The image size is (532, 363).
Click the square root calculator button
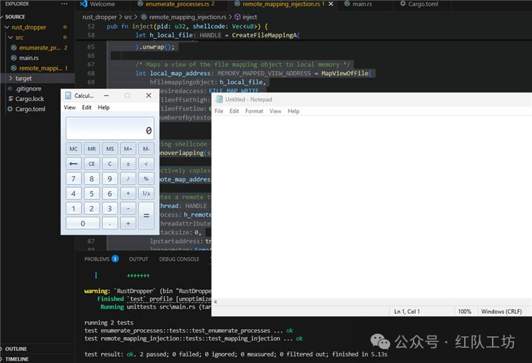pyautogui.click(x=146, y=164)
